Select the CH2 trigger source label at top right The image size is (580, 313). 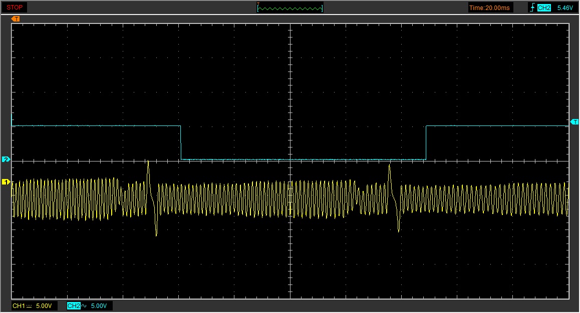544,8
